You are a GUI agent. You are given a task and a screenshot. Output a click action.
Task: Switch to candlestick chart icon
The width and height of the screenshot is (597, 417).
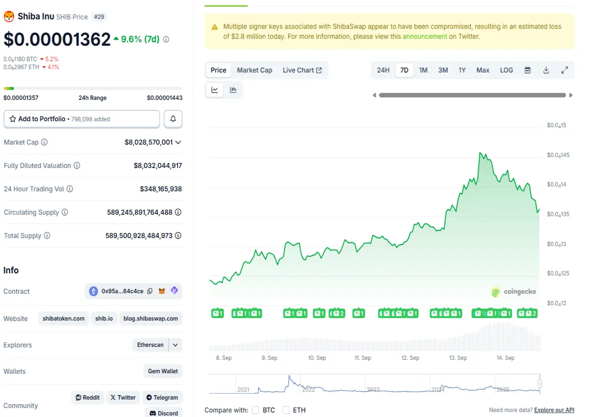pyautogui.click(x=233, y=90)
